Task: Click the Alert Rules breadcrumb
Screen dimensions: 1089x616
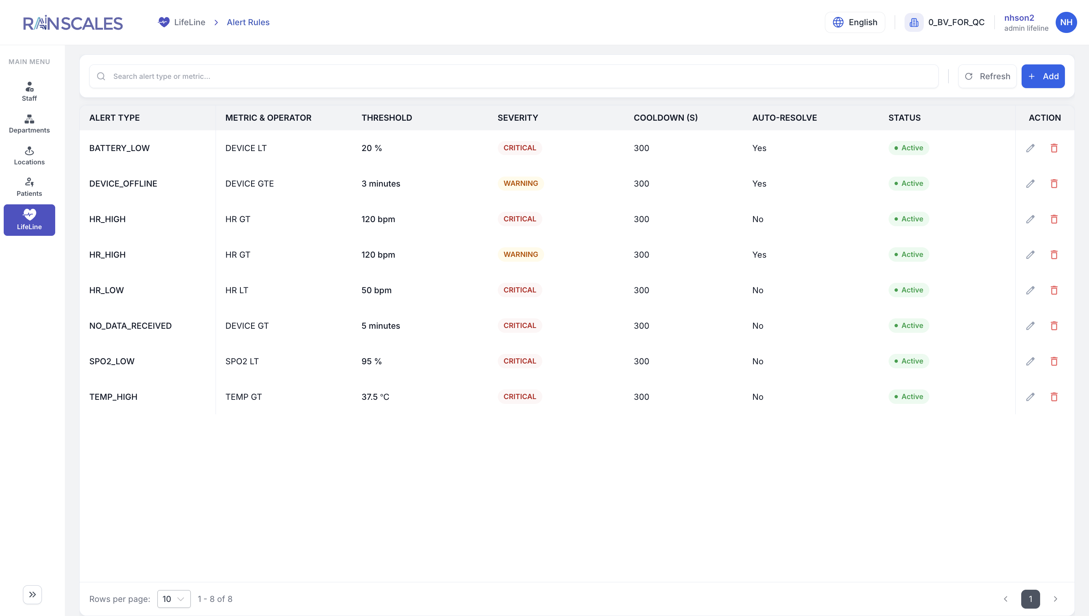Action: (x=248, y=23)
